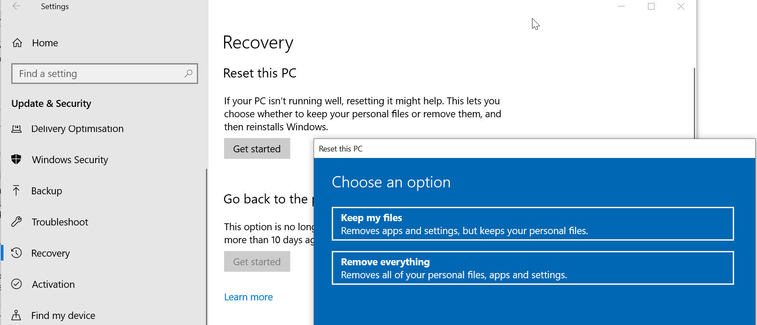Click the Backup arrow icon

pos(16,190)
